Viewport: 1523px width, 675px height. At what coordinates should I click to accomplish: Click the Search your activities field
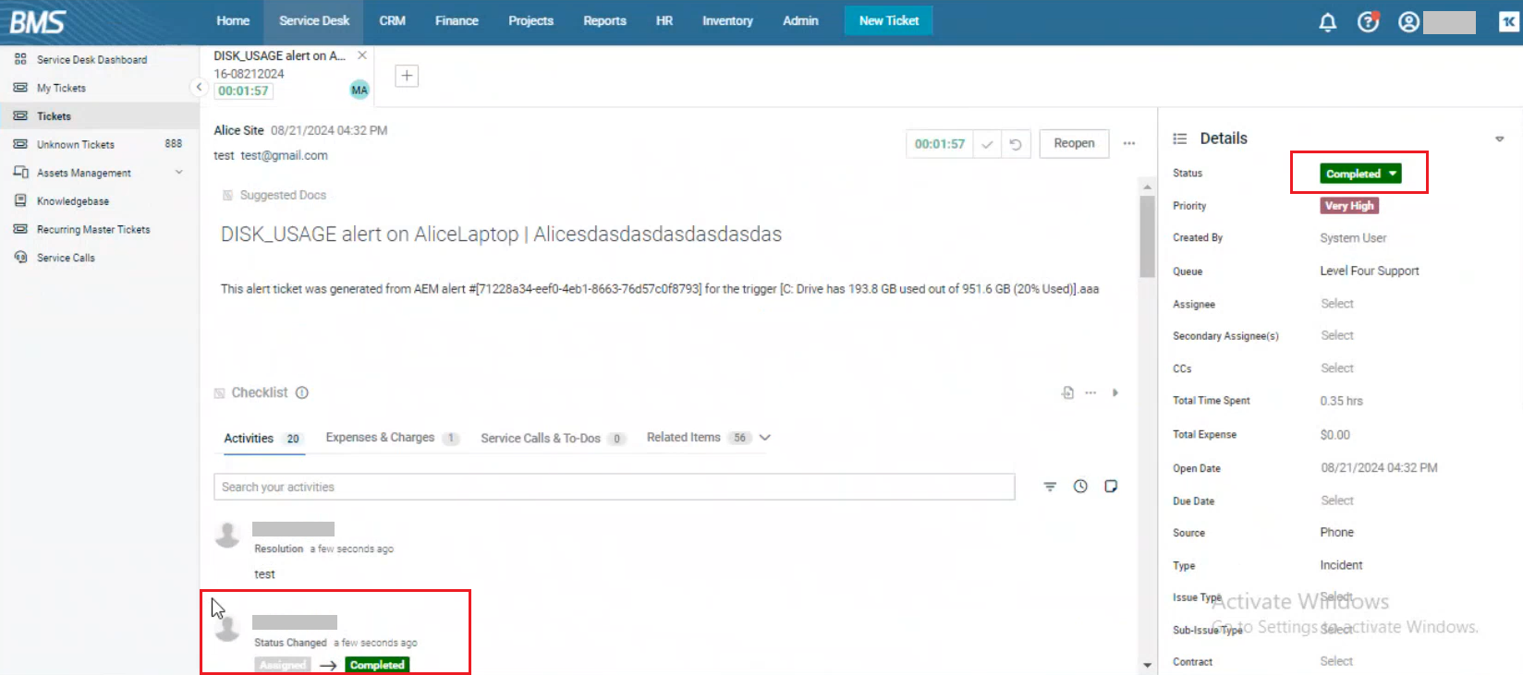614,487
